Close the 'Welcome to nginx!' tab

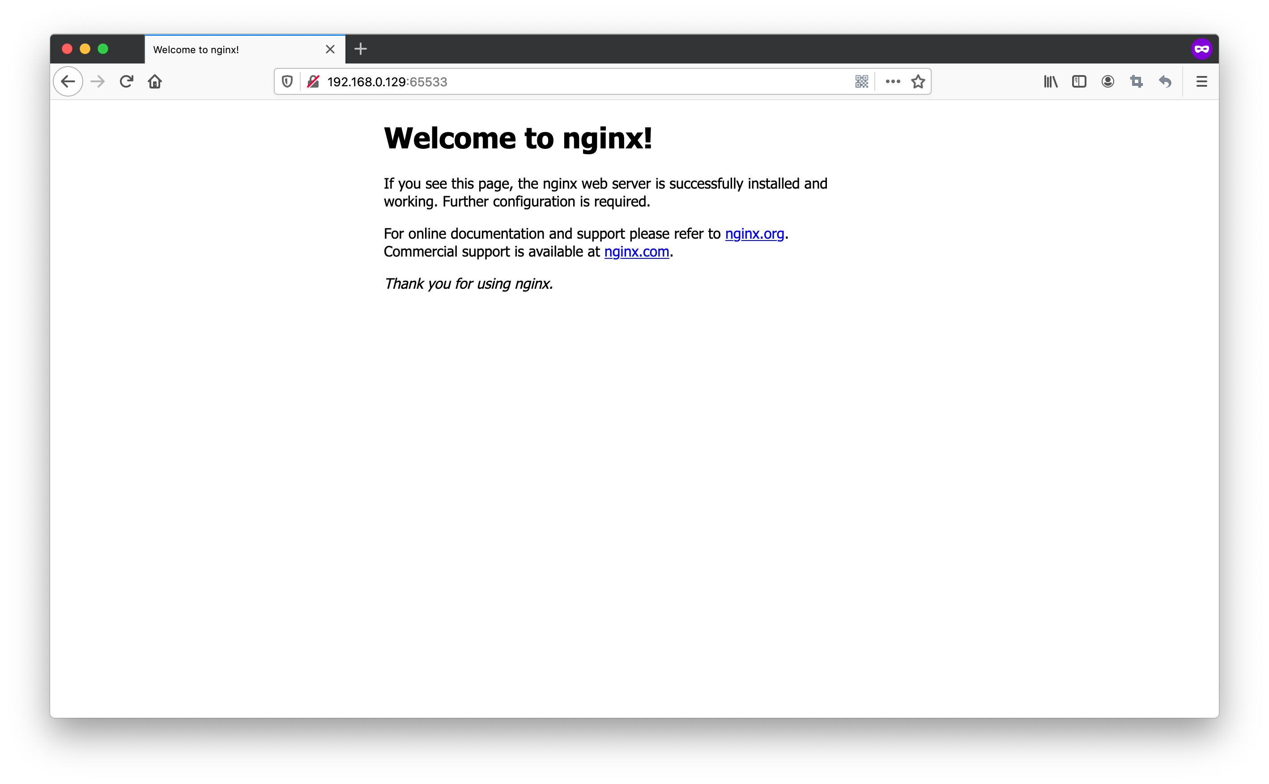330,49
